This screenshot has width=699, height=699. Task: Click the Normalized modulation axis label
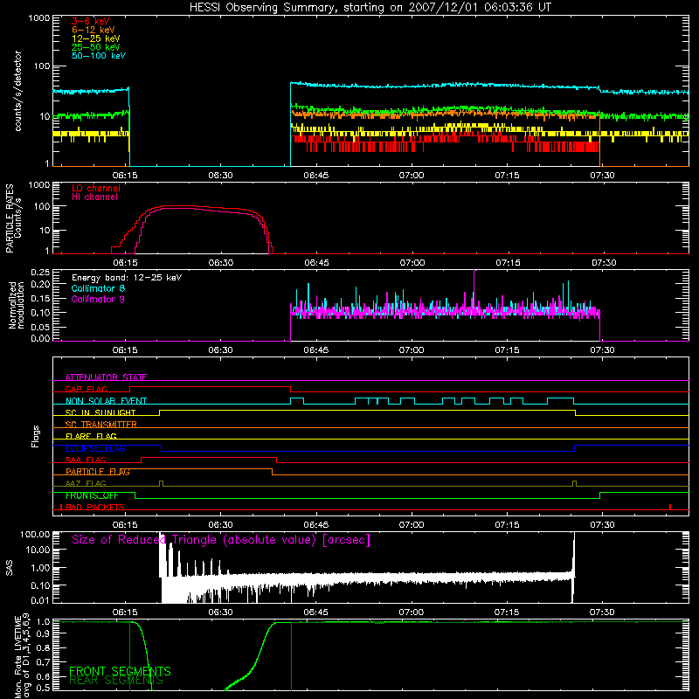pos(16,305)
